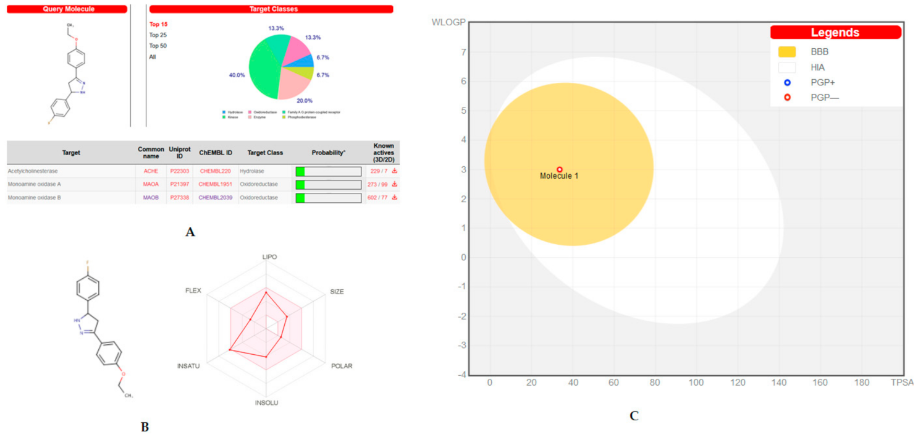Select the Top 25 filter option

click(x=158, y=35)
